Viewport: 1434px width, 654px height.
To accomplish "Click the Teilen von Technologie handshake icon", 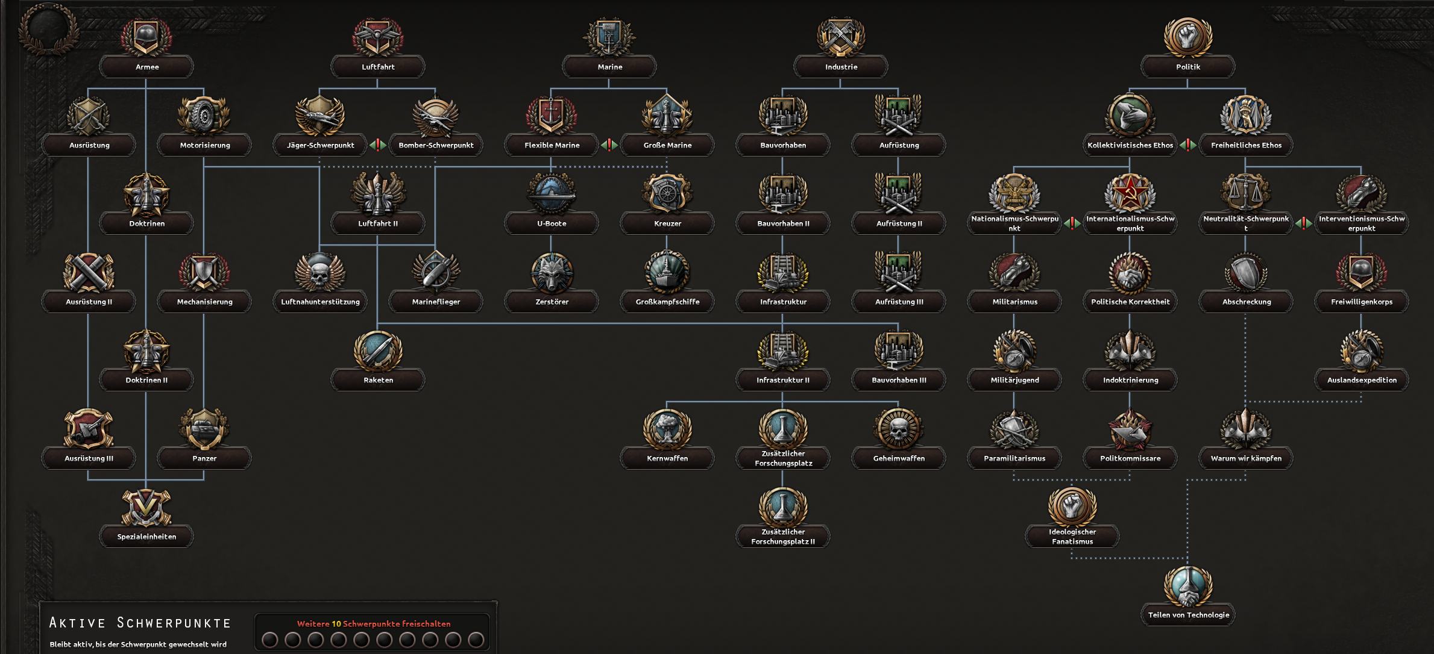I will coord(1188,585).
